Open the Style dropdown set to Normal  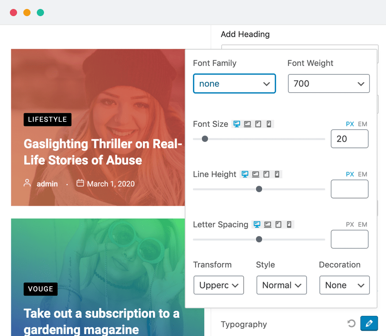[281, 285]
